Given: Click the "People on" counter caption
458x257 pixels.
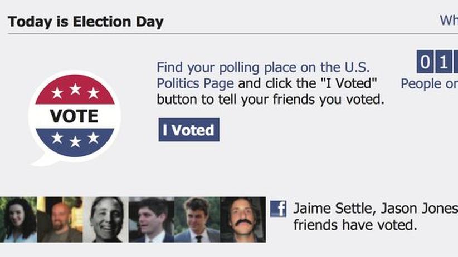Looking at the screenshot, I should (430, 84).
